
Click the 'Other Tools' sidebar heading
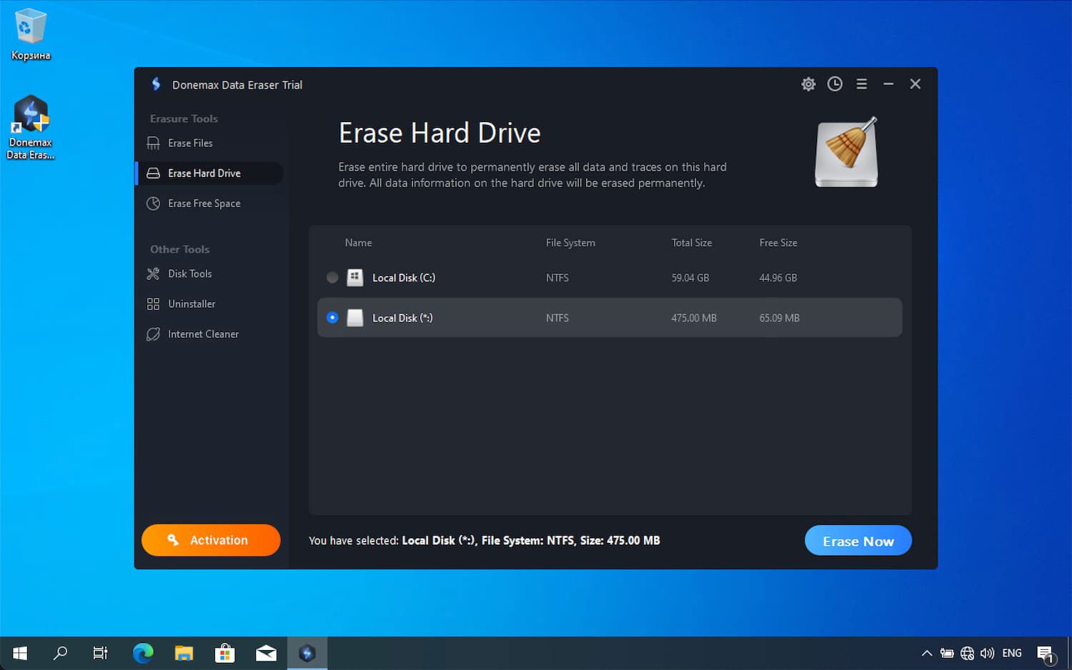[179, 249]
